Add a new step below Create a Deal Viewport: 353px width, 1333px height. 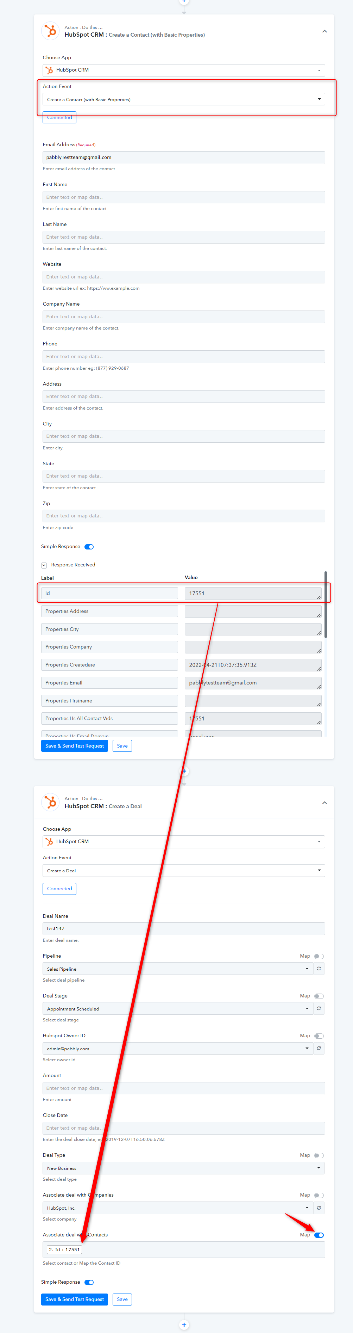(x=184, y=1325)
